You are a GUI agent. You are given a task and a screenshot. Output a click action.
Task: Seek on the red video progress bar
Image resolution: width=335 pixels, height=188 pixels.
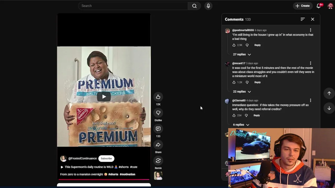(104, 179)
